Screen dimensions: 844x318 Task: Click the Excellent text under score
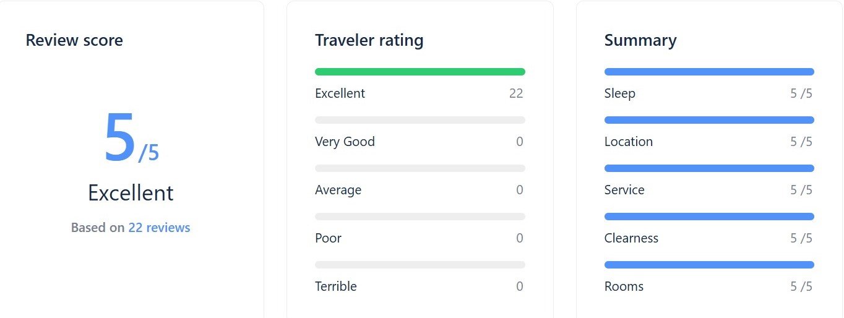(131, 193)
